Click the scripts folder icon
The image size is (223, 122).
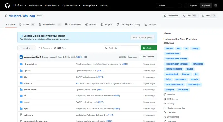click(x=21, y=102)
